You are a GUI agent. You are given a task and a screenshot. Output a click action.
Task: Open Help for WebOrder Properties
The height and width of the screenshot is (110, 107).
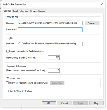tap(96, 103)
